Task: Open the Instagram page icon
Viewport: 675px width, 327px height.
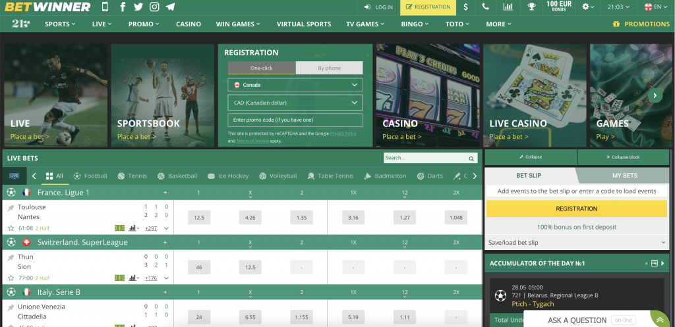Action: [154, 7]
